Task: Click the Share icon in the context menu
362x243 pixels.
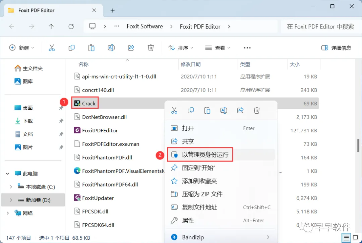Action: pos(240,110)
